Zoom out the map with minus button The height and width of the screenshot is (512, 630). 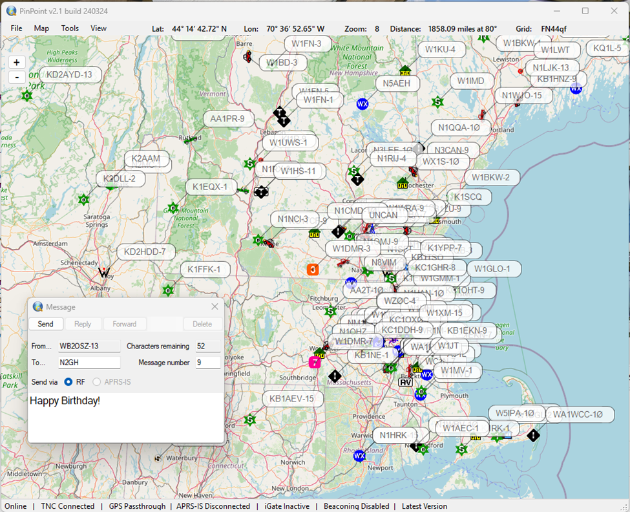[x=17, y=77]
